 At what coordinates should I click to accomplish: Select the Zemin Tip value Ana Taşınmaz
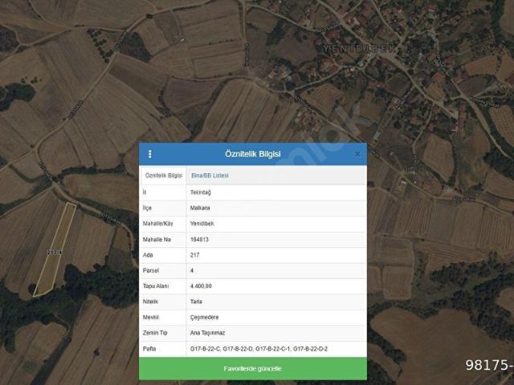(x=207, y=333)
